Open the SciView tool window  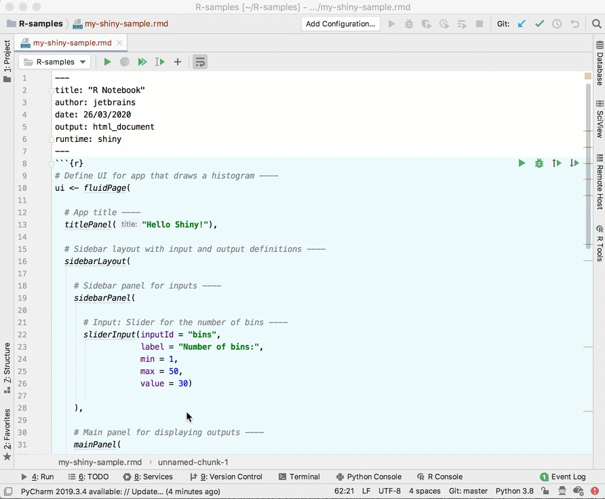[x=599, y=119]
